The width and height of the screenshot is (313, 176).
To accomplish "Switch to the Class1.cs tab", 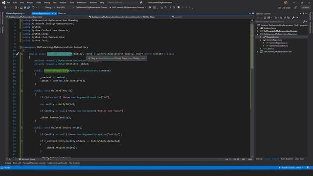I will point(62,13).
